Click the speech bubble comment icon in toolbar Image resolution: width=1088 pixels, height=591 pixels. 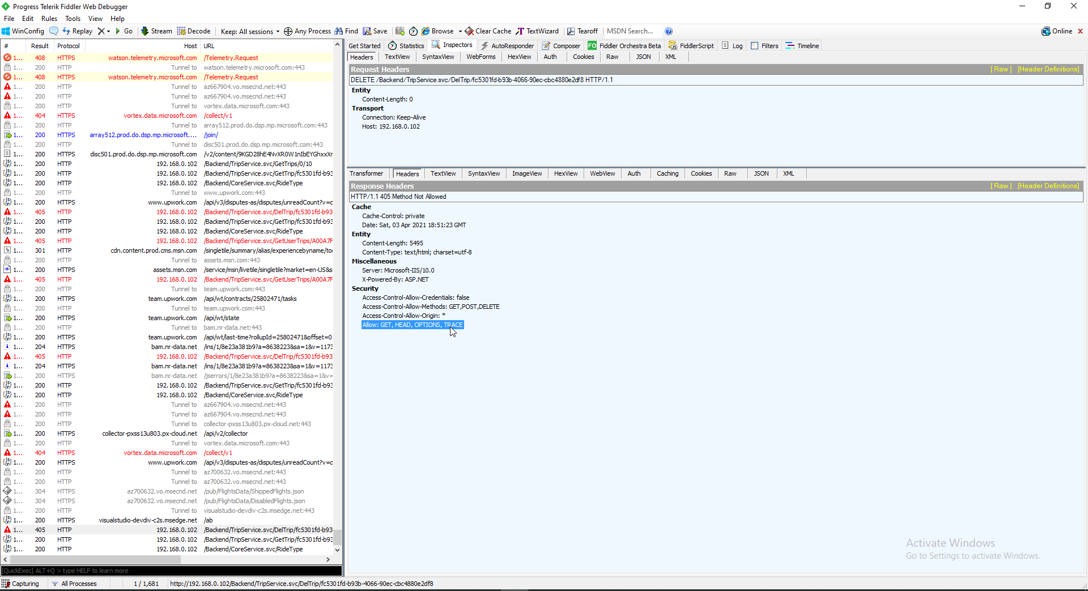tap(54, 31)
